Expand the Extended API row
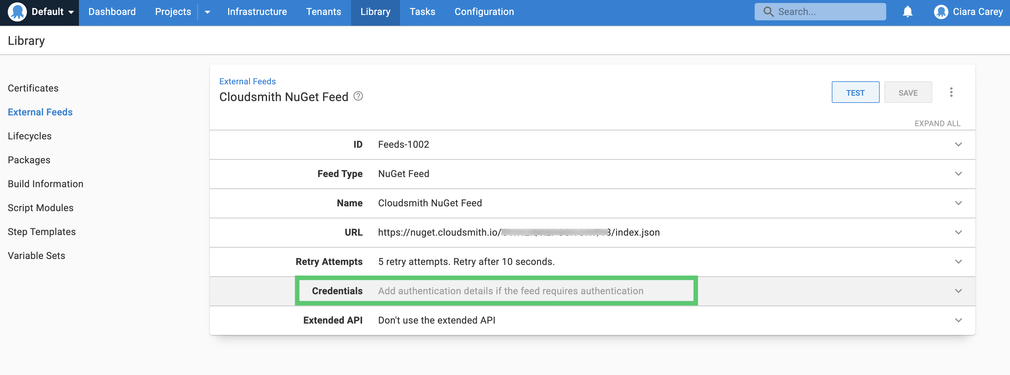Image resolution: width=1010 pixels, height=375 pixels. point(959,320)
